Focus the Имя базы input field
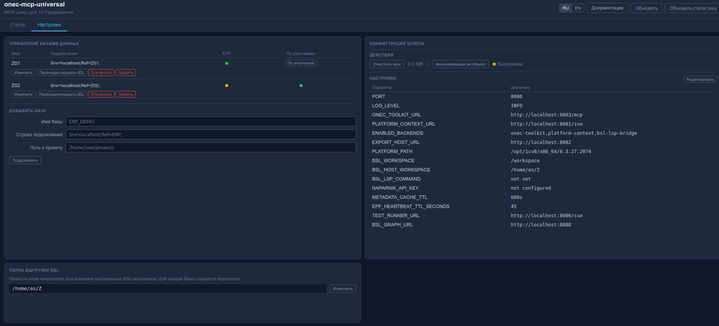 (211, 121)
